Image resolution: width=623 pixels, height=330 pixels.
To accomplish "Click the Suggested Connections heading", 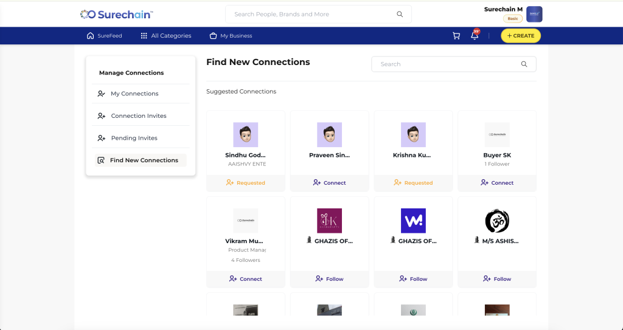I will click(x=241, y=91).
